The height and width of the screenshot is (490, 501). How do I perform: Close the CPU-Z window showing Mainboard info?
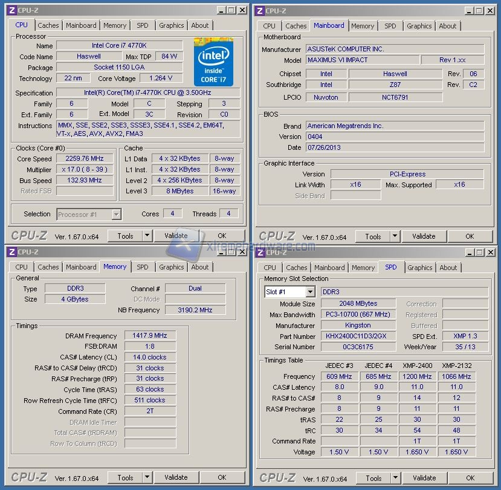(x=491, y=10)
